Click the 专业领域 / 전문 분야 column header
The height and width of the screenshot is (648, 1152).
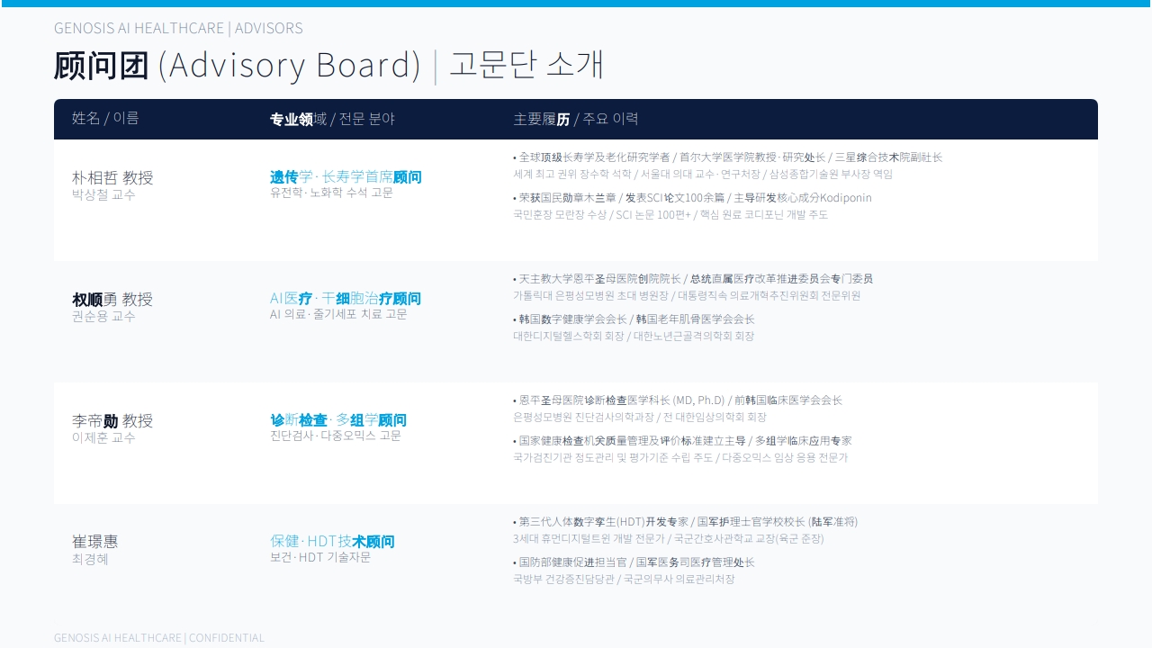click(332, 119)
